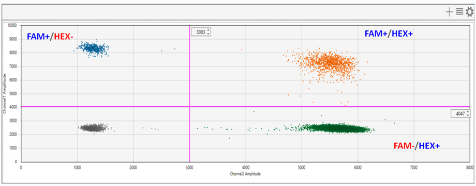The image size is (476, 186).
Task: Increase the 4047 threshold with the up arrow
Action: pyautogui.click(x=468, y=112)
